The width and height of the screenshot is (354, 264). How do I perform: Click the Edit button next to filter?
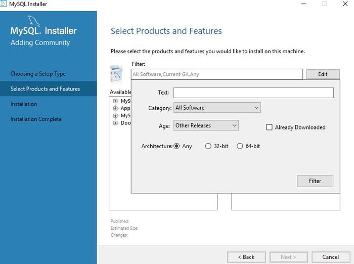coord(323,74)
